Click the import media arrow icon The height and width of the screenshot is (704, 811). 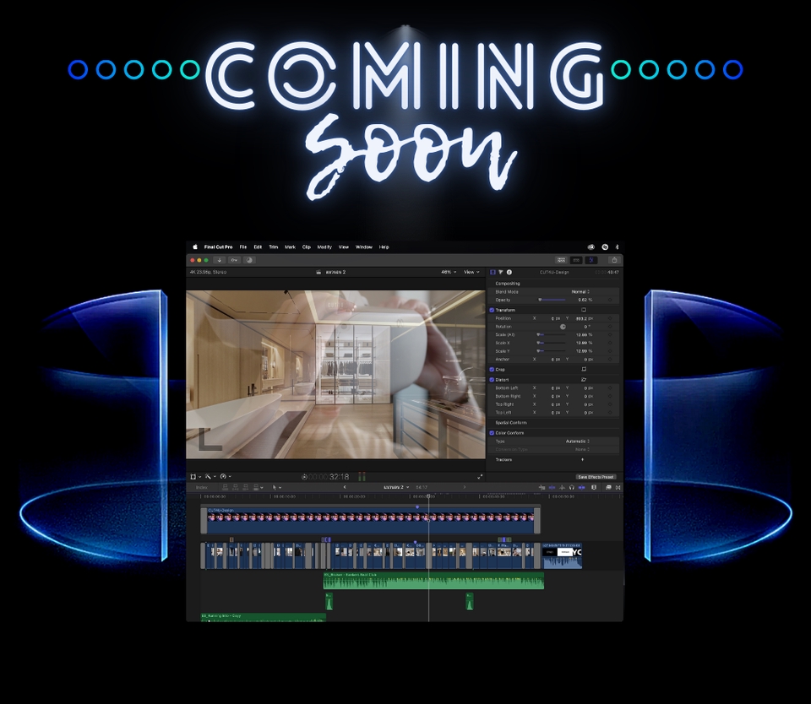click(x=220, y=260)
